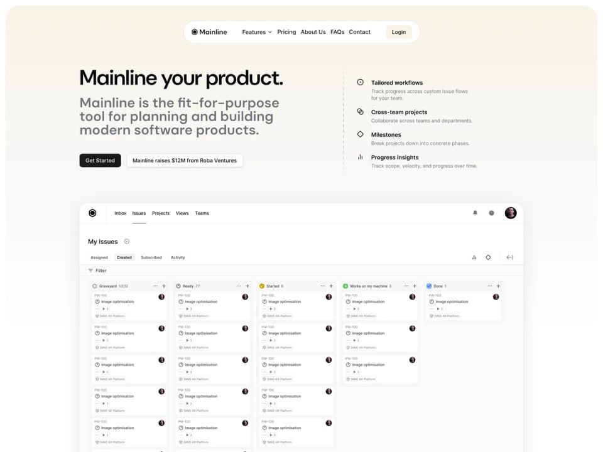Expand sub-issues arrow on first Graveyard card

(104, 309)
